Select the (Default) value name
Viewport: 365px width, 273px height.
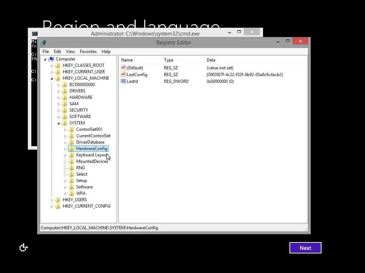[x=135, y=68]
